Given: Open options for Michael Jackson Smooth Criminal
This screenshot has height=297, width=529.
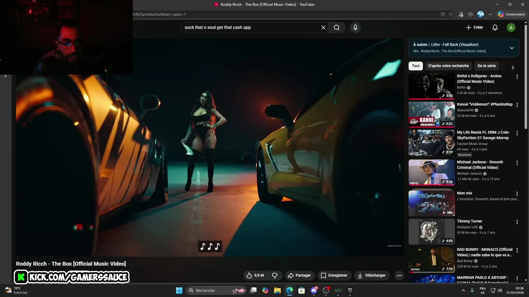Looking at the screenshot, I should pos(517,163).
